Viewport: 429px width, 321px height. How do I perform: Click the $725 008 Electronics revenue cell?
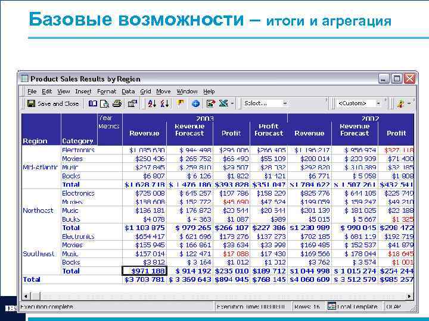click(144, 193)
